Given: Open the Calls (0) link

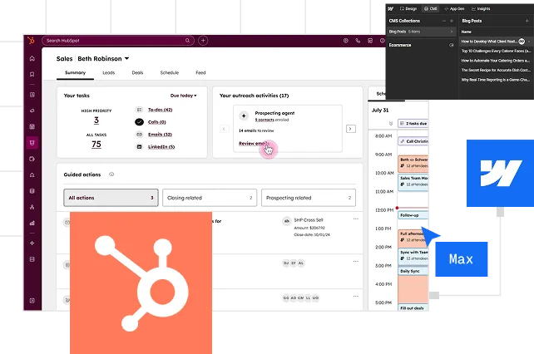Looking at the screenshot, I should click(x=157, y=122).
